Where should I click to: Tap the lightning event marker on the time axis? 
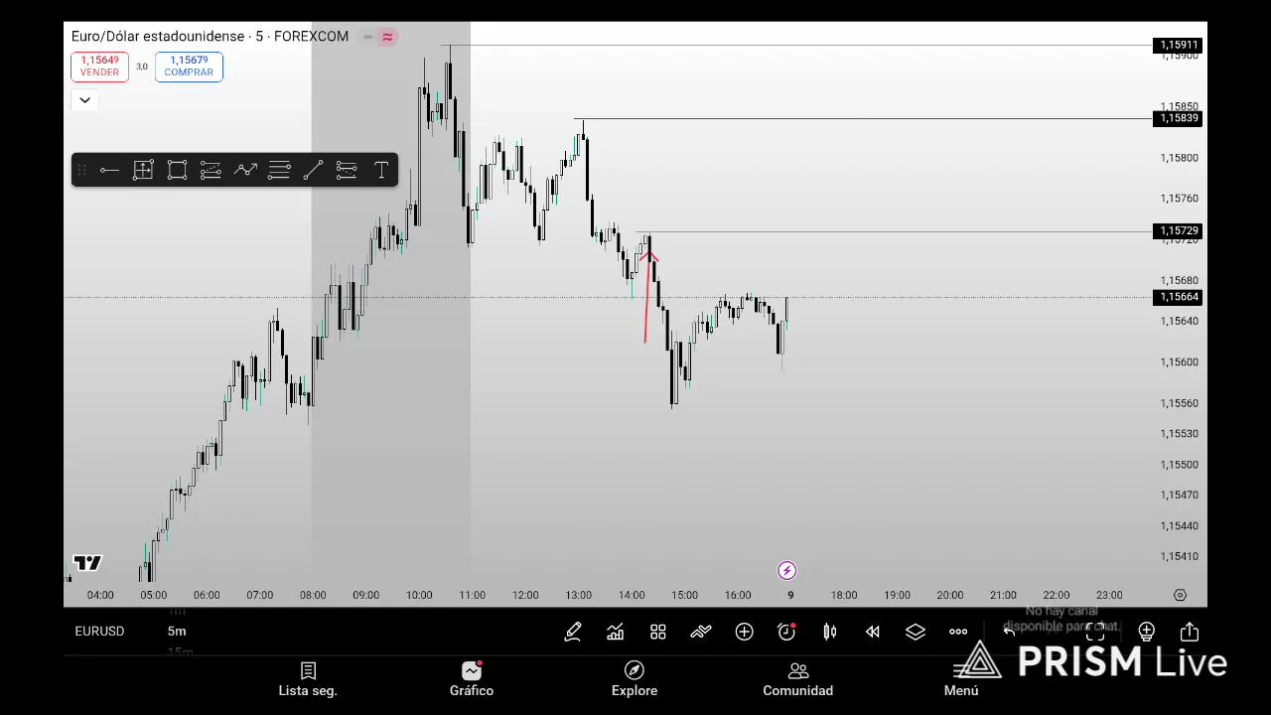coord(786,570)
